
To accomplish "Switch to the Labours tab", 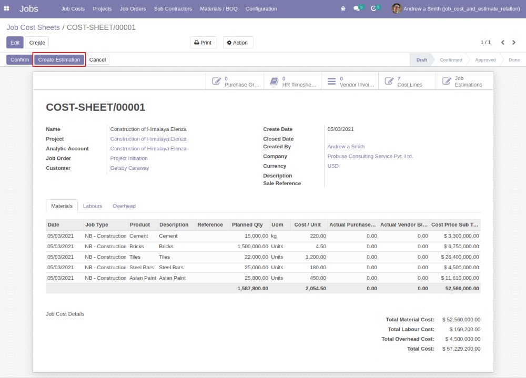I will (x=93, y=206).
